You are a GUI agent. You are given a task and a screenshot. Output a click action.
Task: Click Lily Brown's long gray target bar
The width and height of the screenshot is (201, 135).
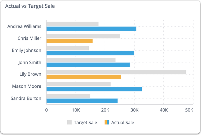tap(116, 72)
